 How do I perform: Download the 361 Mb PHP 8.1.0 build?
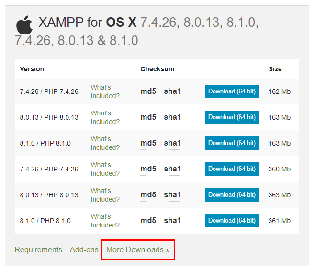coord(232,221)
